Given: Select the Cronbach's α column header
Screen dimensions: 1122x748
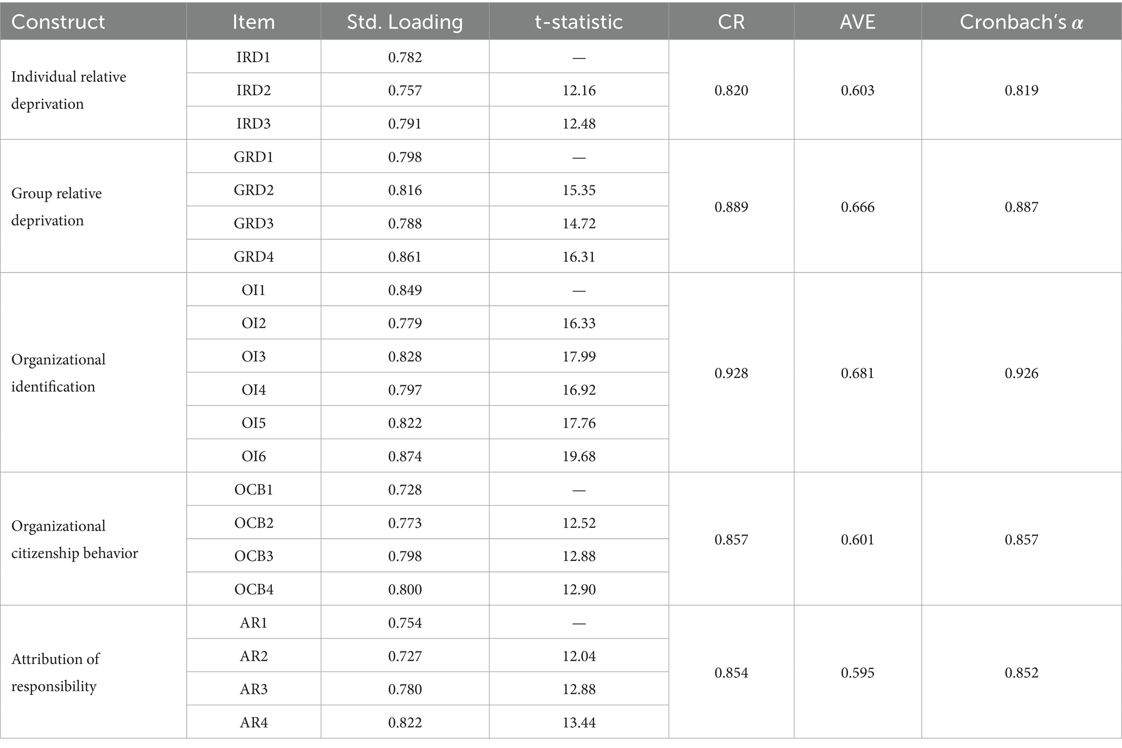Looking at the screenshot, I should (x=1021, y=22).
